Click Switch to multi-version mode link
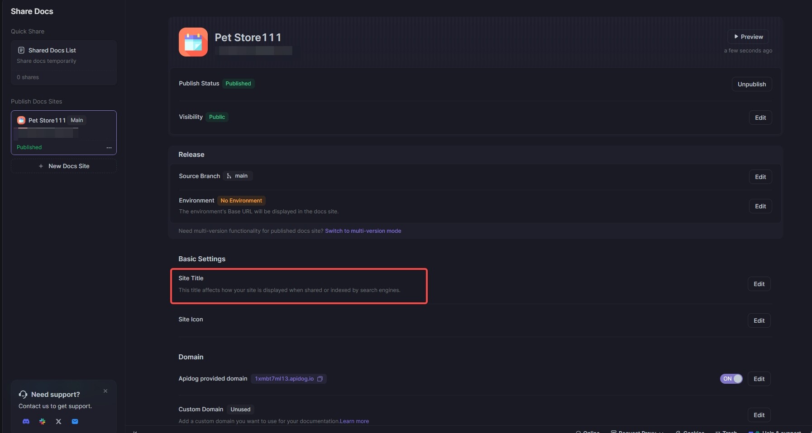Image resolution: width=812 pixels, height=433 pixels. click(x=363, y=231)
